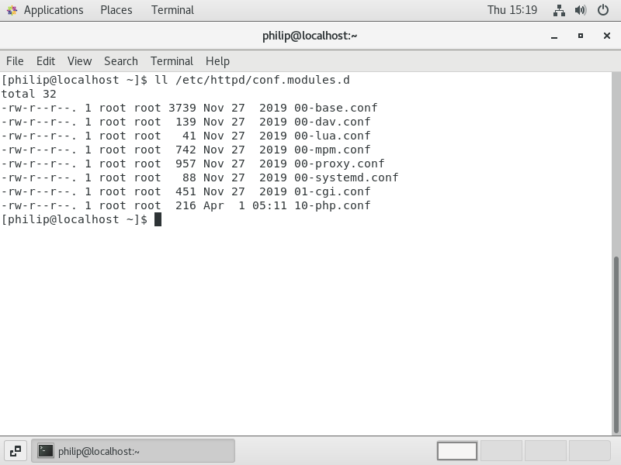Click the power button icon

(x=603, y=10)
